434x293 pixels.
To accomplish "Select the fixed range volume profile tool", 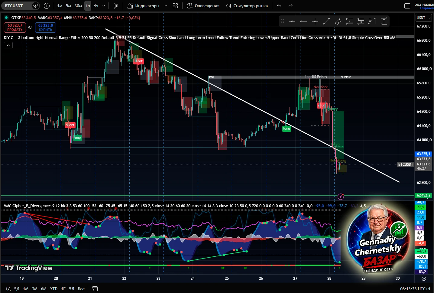I will 372,21.
